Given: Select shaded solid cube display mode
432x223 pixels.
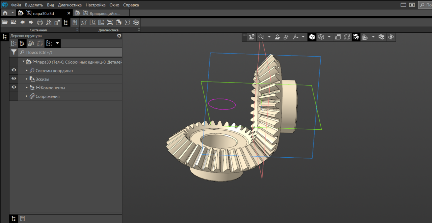Looking at the screenshot, I should (312, 37).
